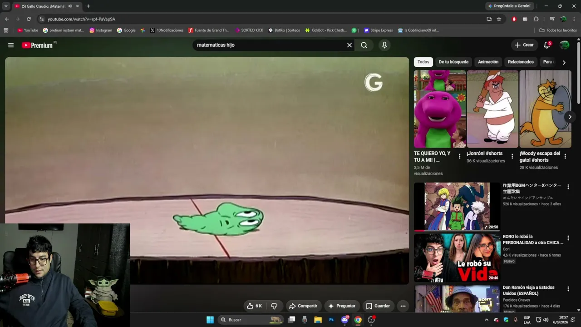The height and width of the screenshot is (327, 581).
Task: Run the search with the magnifier button
Action: [x=364, y=45]
